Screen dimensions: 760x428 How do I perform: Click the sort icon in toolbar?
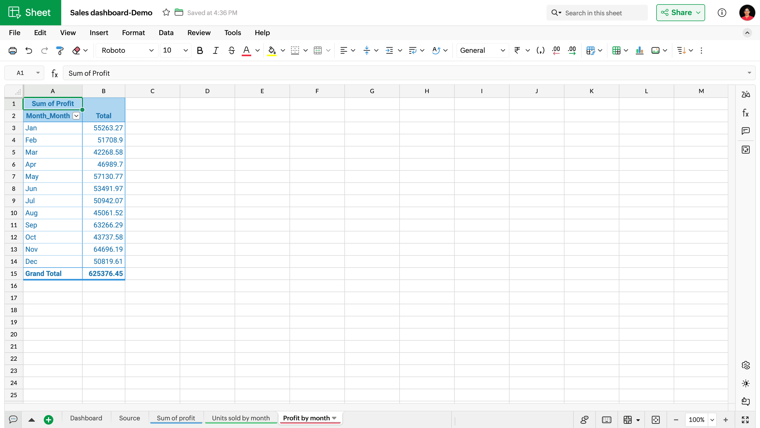click(x=681, y=50)
